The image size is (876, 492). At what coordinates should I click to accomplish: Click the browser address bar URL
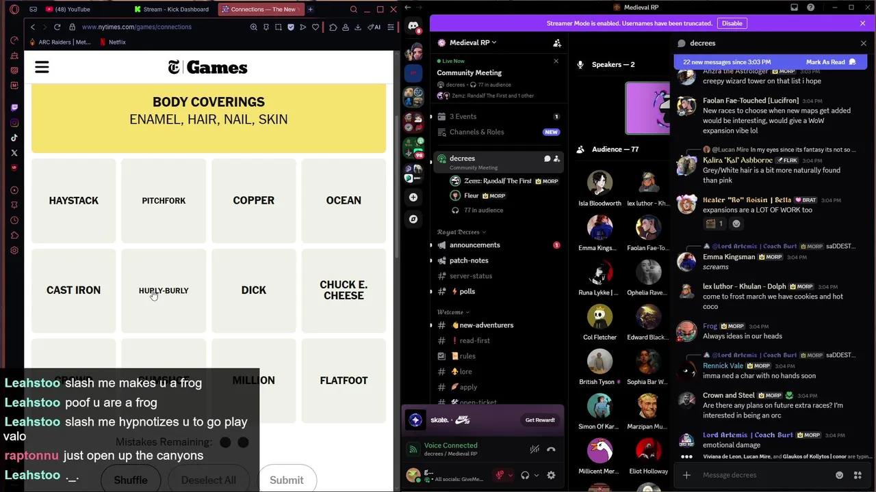[137, 27]
